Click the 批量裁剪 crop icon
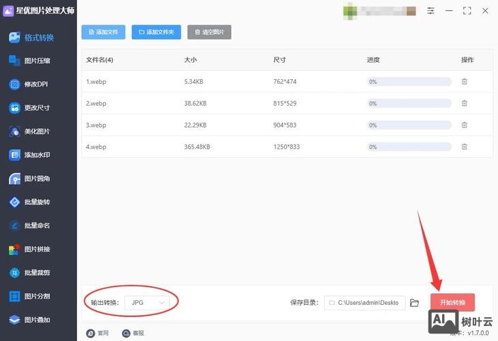Viewport: 498px width, 341px height. 14,272
